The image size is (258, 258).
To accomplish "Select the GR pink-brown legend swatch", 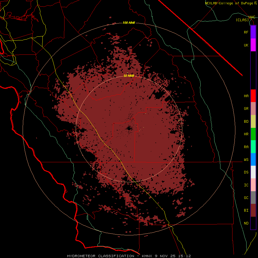I will tap(253, 109).
